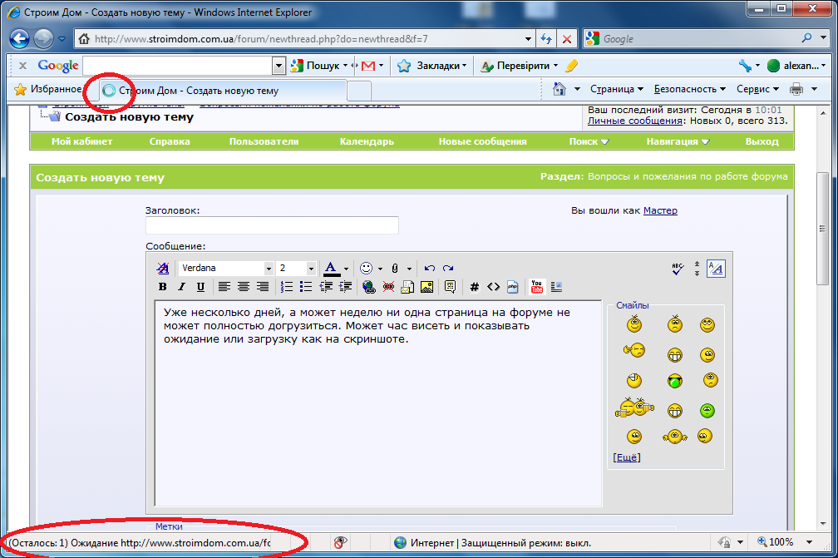Screen dimensions: 838x558
Task: Apply italic formatting in editor toolbar
Action: coord(182,287)
